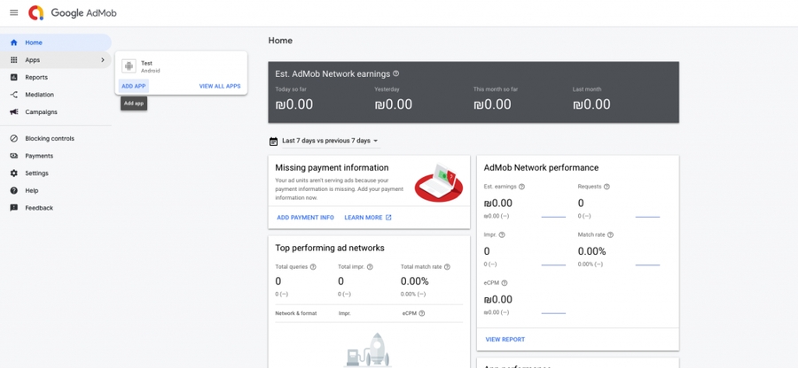Click the Android icon of Test app

pyautogui.click(x=129, y=66)
